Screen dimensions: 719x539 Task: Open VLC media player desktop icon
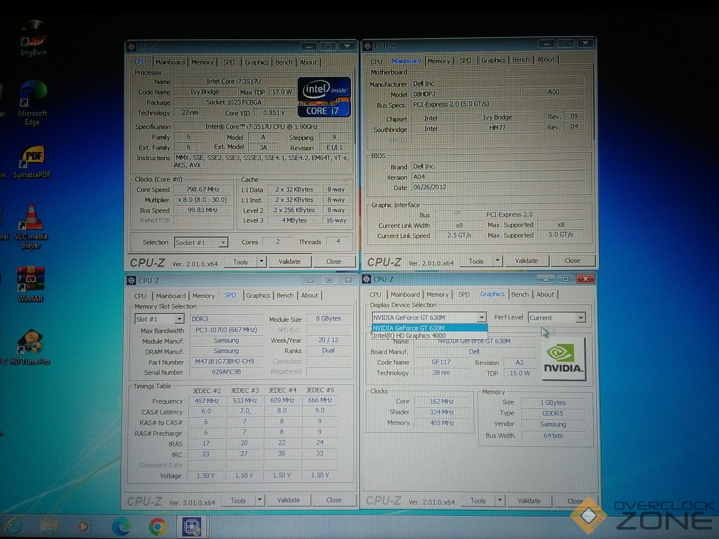(31, 226)
